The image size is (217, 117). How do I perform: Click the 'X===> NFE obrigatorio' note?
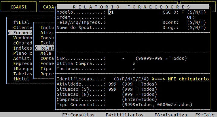[x=180, y=79]
